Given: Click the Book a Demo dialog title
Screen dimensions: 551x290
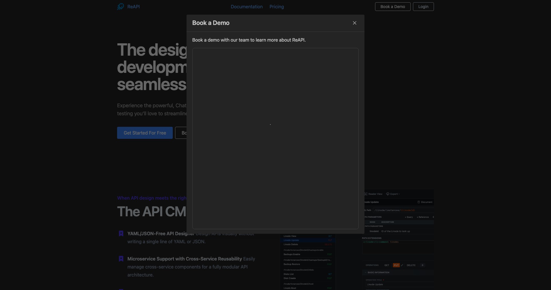Looking at the screenshot, I should (x=211, y=23).
